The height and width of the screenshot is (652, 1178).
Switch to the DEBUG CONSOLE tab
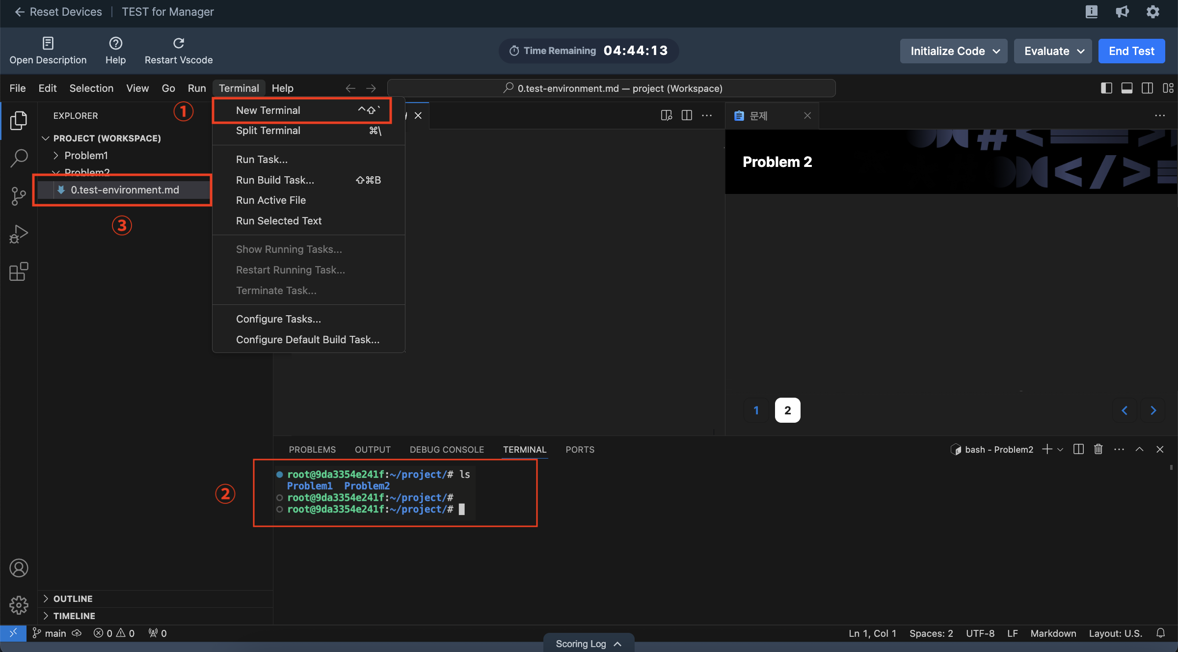[x=447, y=449]
